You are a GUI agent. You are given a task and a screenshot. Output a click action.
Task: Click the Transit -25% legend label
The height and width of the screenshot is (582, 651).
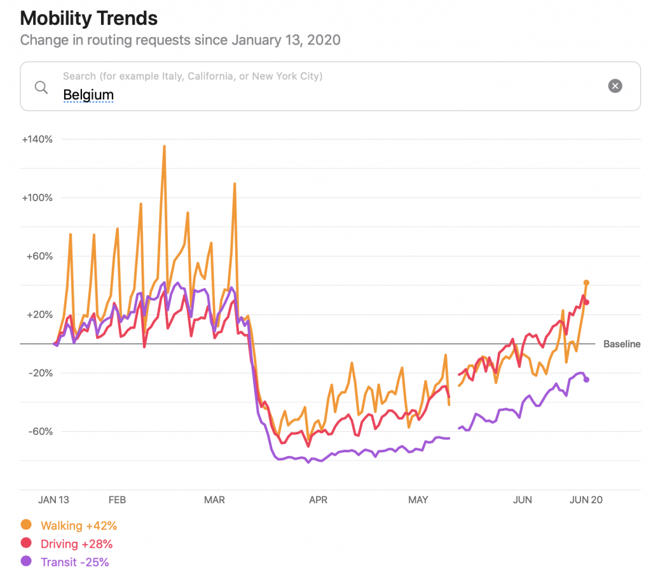click(x=75, y=562)
